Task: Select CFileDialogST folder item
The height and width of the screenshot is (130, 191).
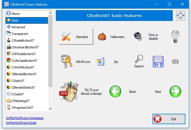Action: (27, 101)
